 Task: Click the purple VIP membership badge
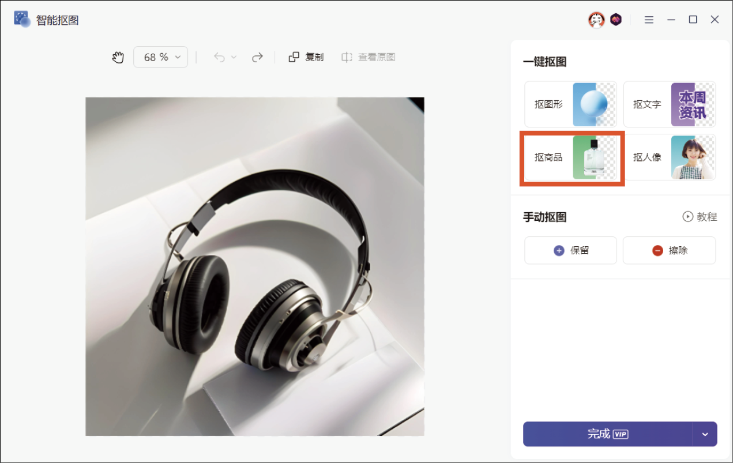616,20
